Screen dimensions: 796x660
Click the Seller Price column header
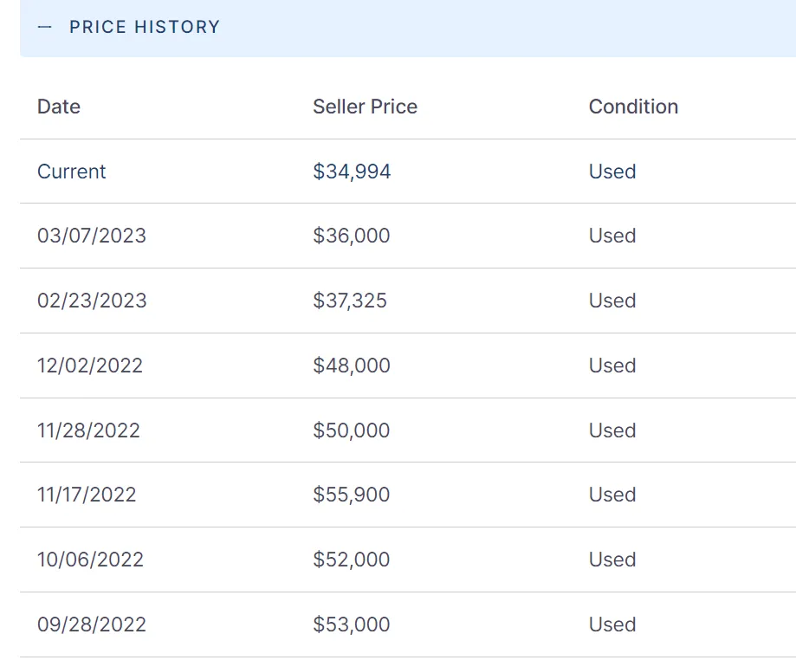pyautogui.click(x=365, y=107)
